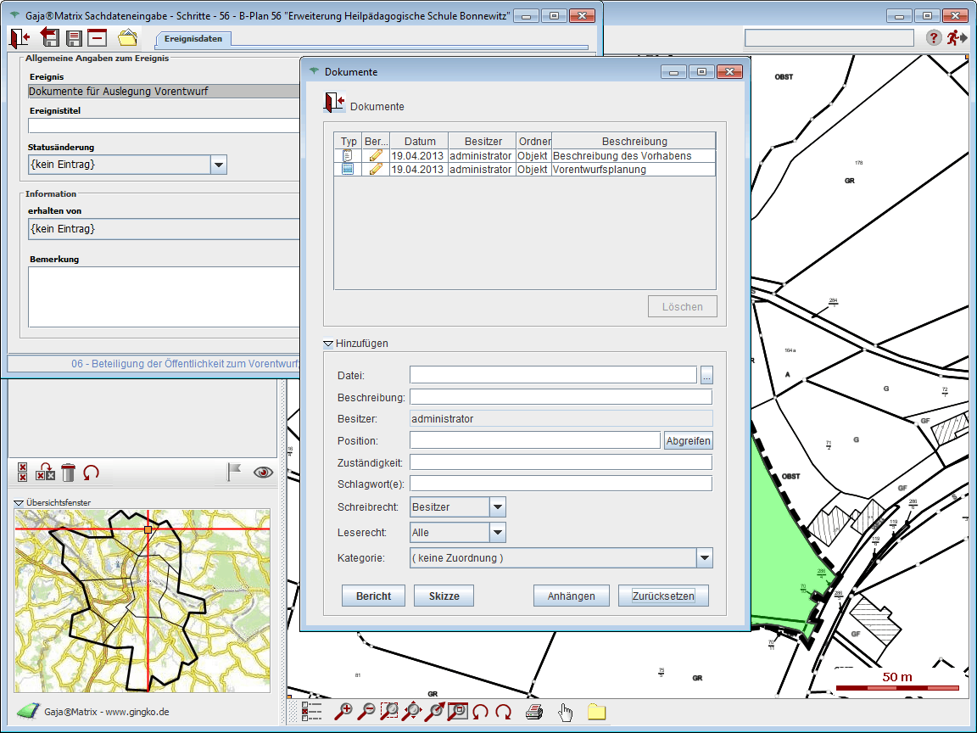The image size is (977, 733).
Task: Click the printer icon in map toolbar
Action: coord(534,712)
